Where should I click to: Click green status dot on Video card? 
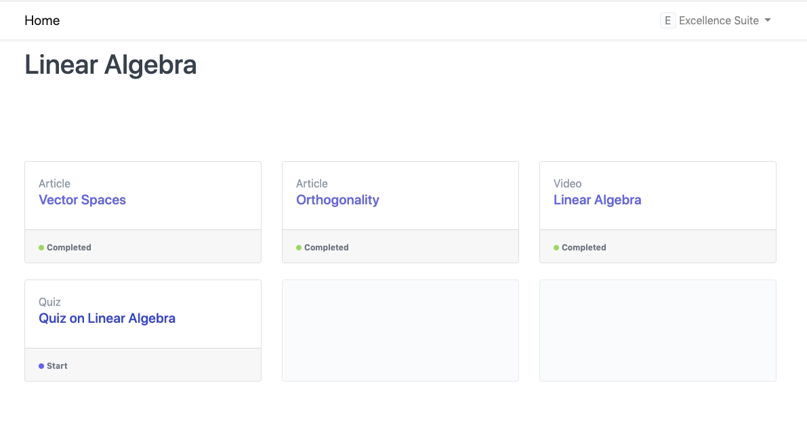point(556,248)
